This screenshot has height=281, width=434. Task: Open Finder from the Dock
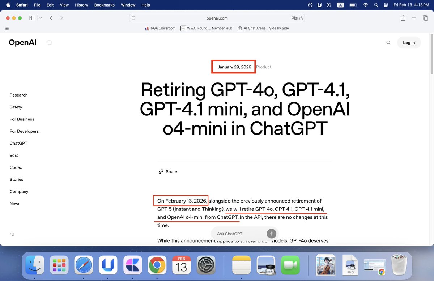(35, 266)
